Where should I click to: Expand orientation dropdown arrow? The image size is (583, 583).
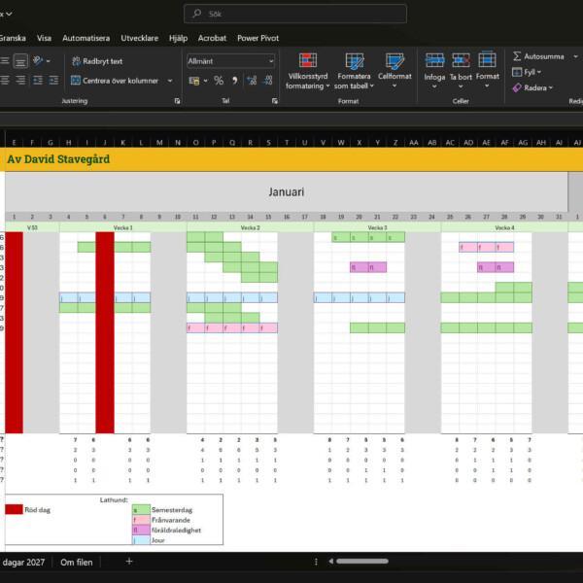point(49,61)
